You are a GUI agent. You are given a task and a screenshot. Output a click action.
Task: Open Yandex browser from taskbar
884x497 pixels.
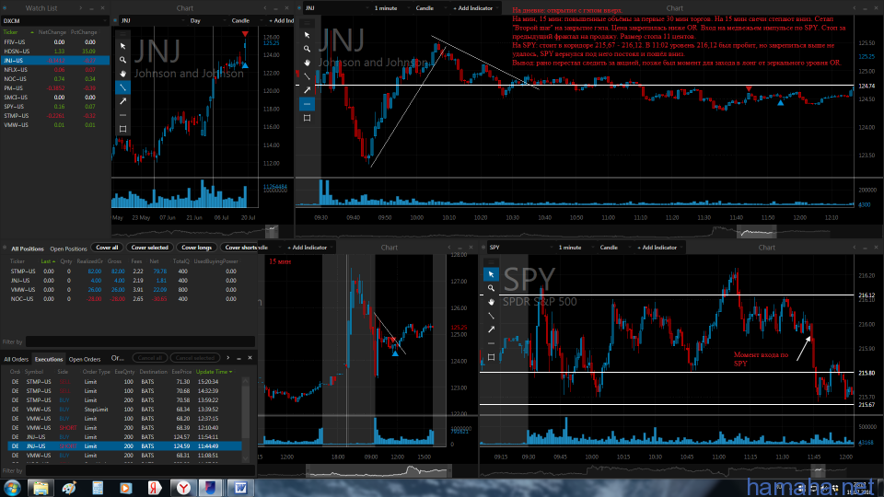click(183, 488)
